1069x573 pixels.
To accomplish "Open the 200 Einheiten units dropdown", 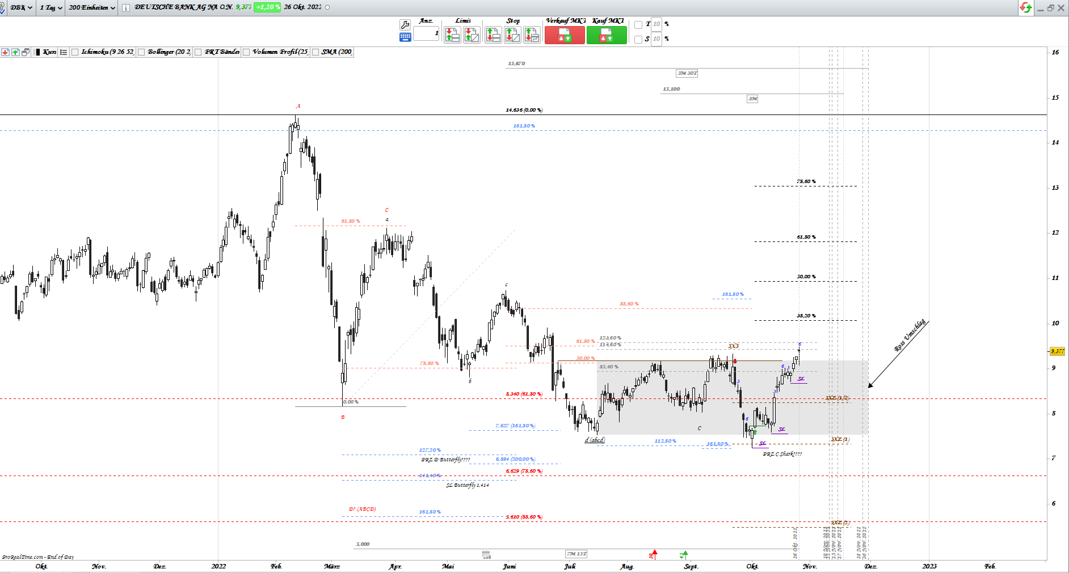I will point(92,7).
